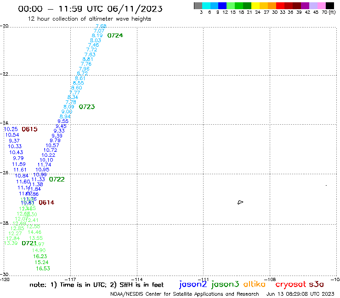Click the 12.27 wave height value

tap(15, 233)
